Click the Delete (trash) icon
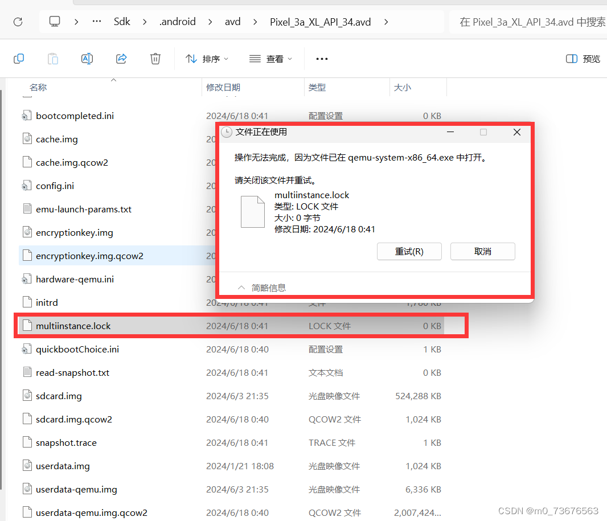The height and width of the screenshot is (521, 607). point(155,58)
